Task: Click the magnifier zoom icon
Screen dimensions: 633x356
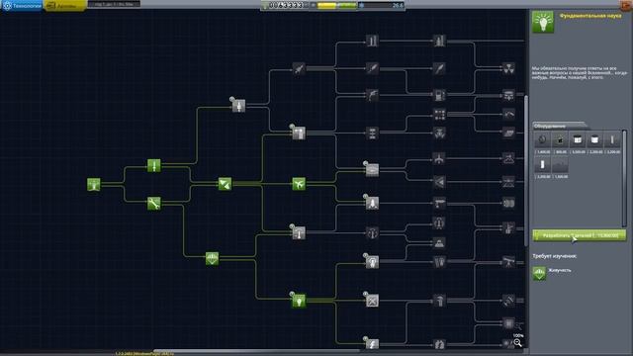Action: pos(517,343)
